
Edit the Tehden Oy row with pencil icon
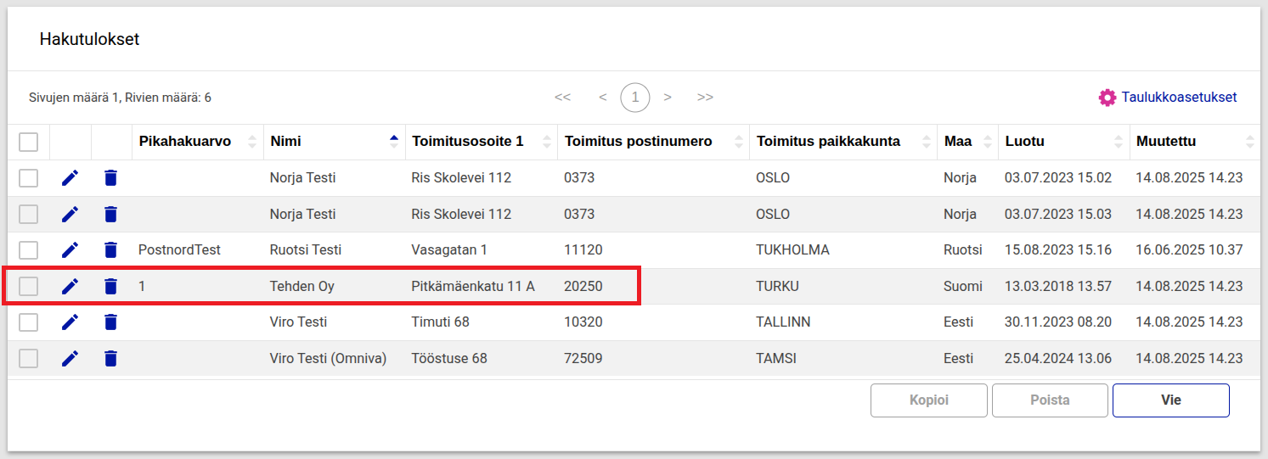pos(70,286)
